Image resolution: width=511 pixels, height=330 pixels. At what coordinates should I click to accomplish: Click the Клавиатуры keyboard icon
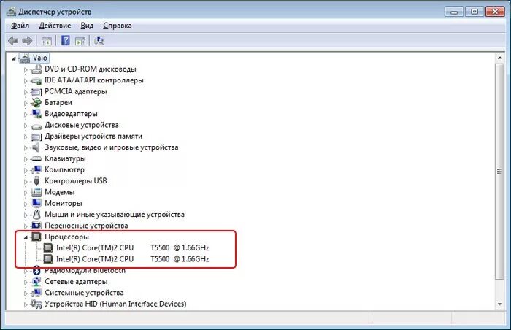pos(36,159)
